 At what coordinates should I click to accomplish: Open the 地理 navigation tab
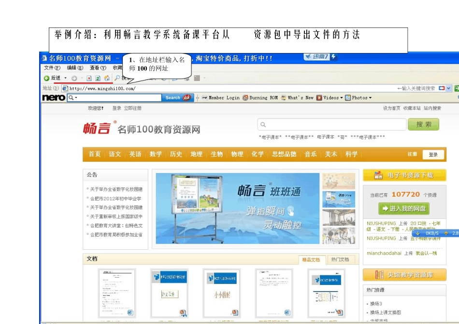pos(197,154)
